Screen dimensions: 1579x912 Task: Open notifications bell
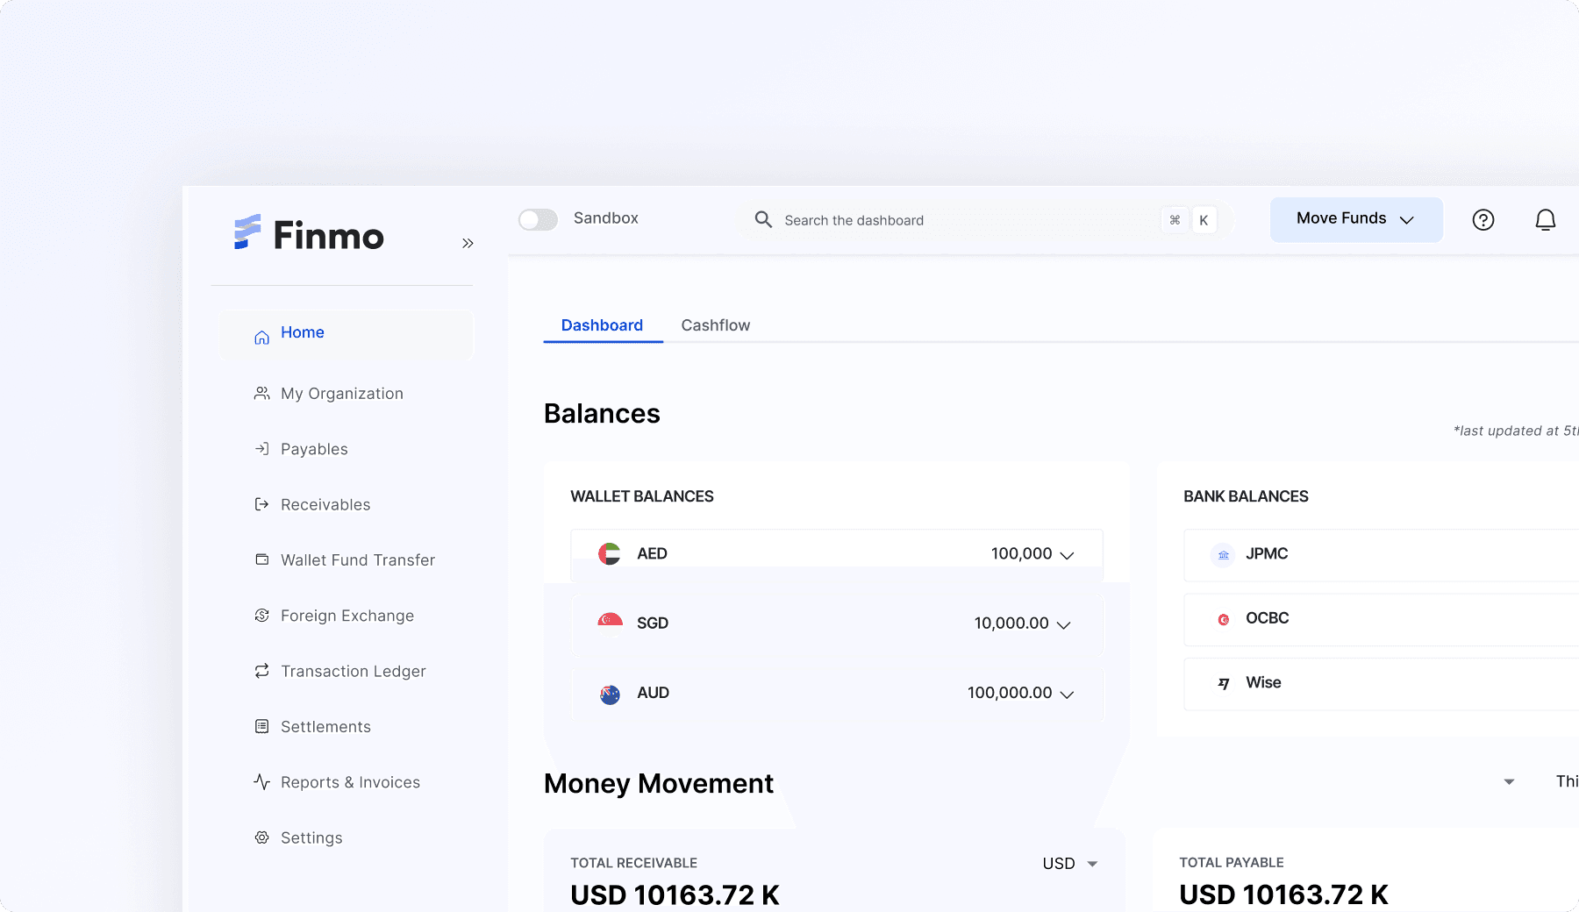point(1546,220)
